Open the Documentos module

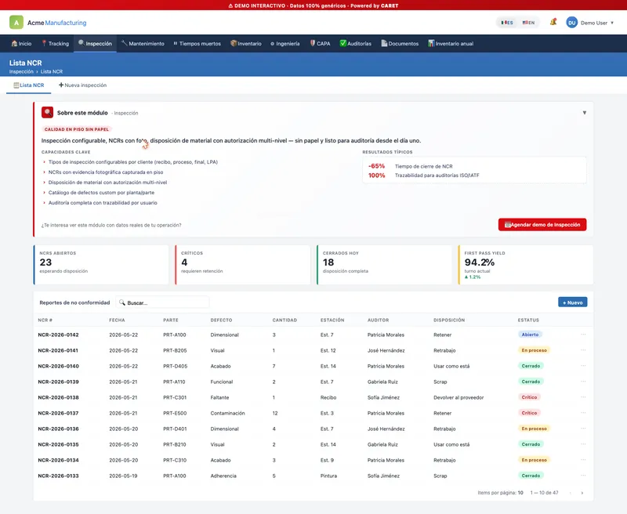(x=400, y=44)
